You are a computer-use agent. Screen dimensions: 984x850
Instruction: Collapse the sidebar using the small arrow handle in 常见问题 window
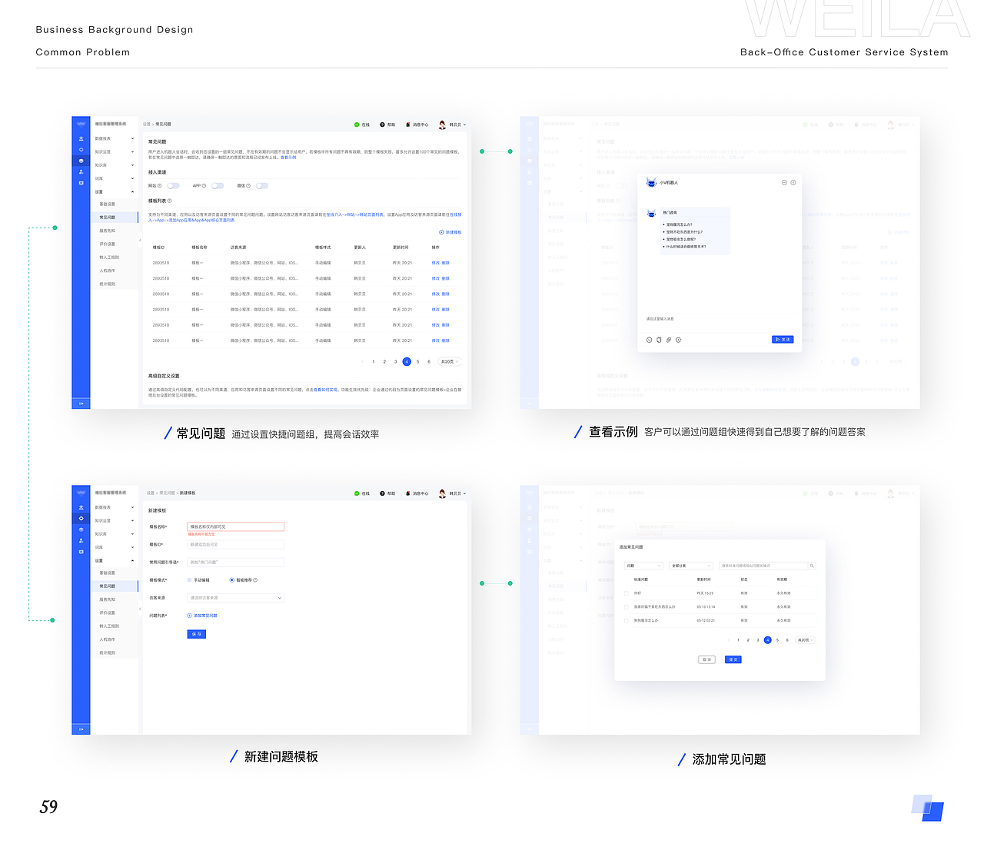pyautogui.click(x=140, y=241)
